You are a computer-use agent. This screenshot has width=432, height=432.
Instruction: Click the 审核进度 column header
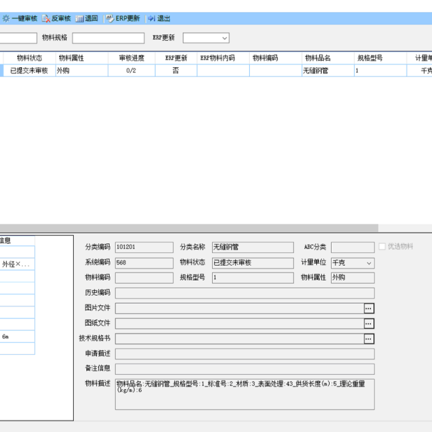point(132,58)
